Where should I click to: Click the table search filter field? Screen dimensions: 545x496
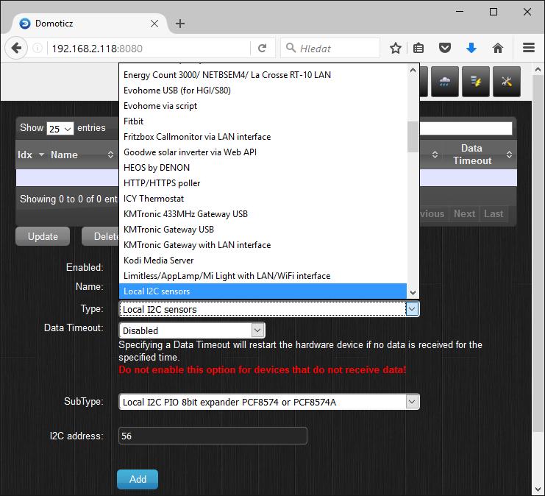(x=466, y=128)
